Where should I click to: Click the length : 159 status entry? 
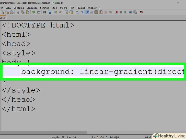[58, 137]
